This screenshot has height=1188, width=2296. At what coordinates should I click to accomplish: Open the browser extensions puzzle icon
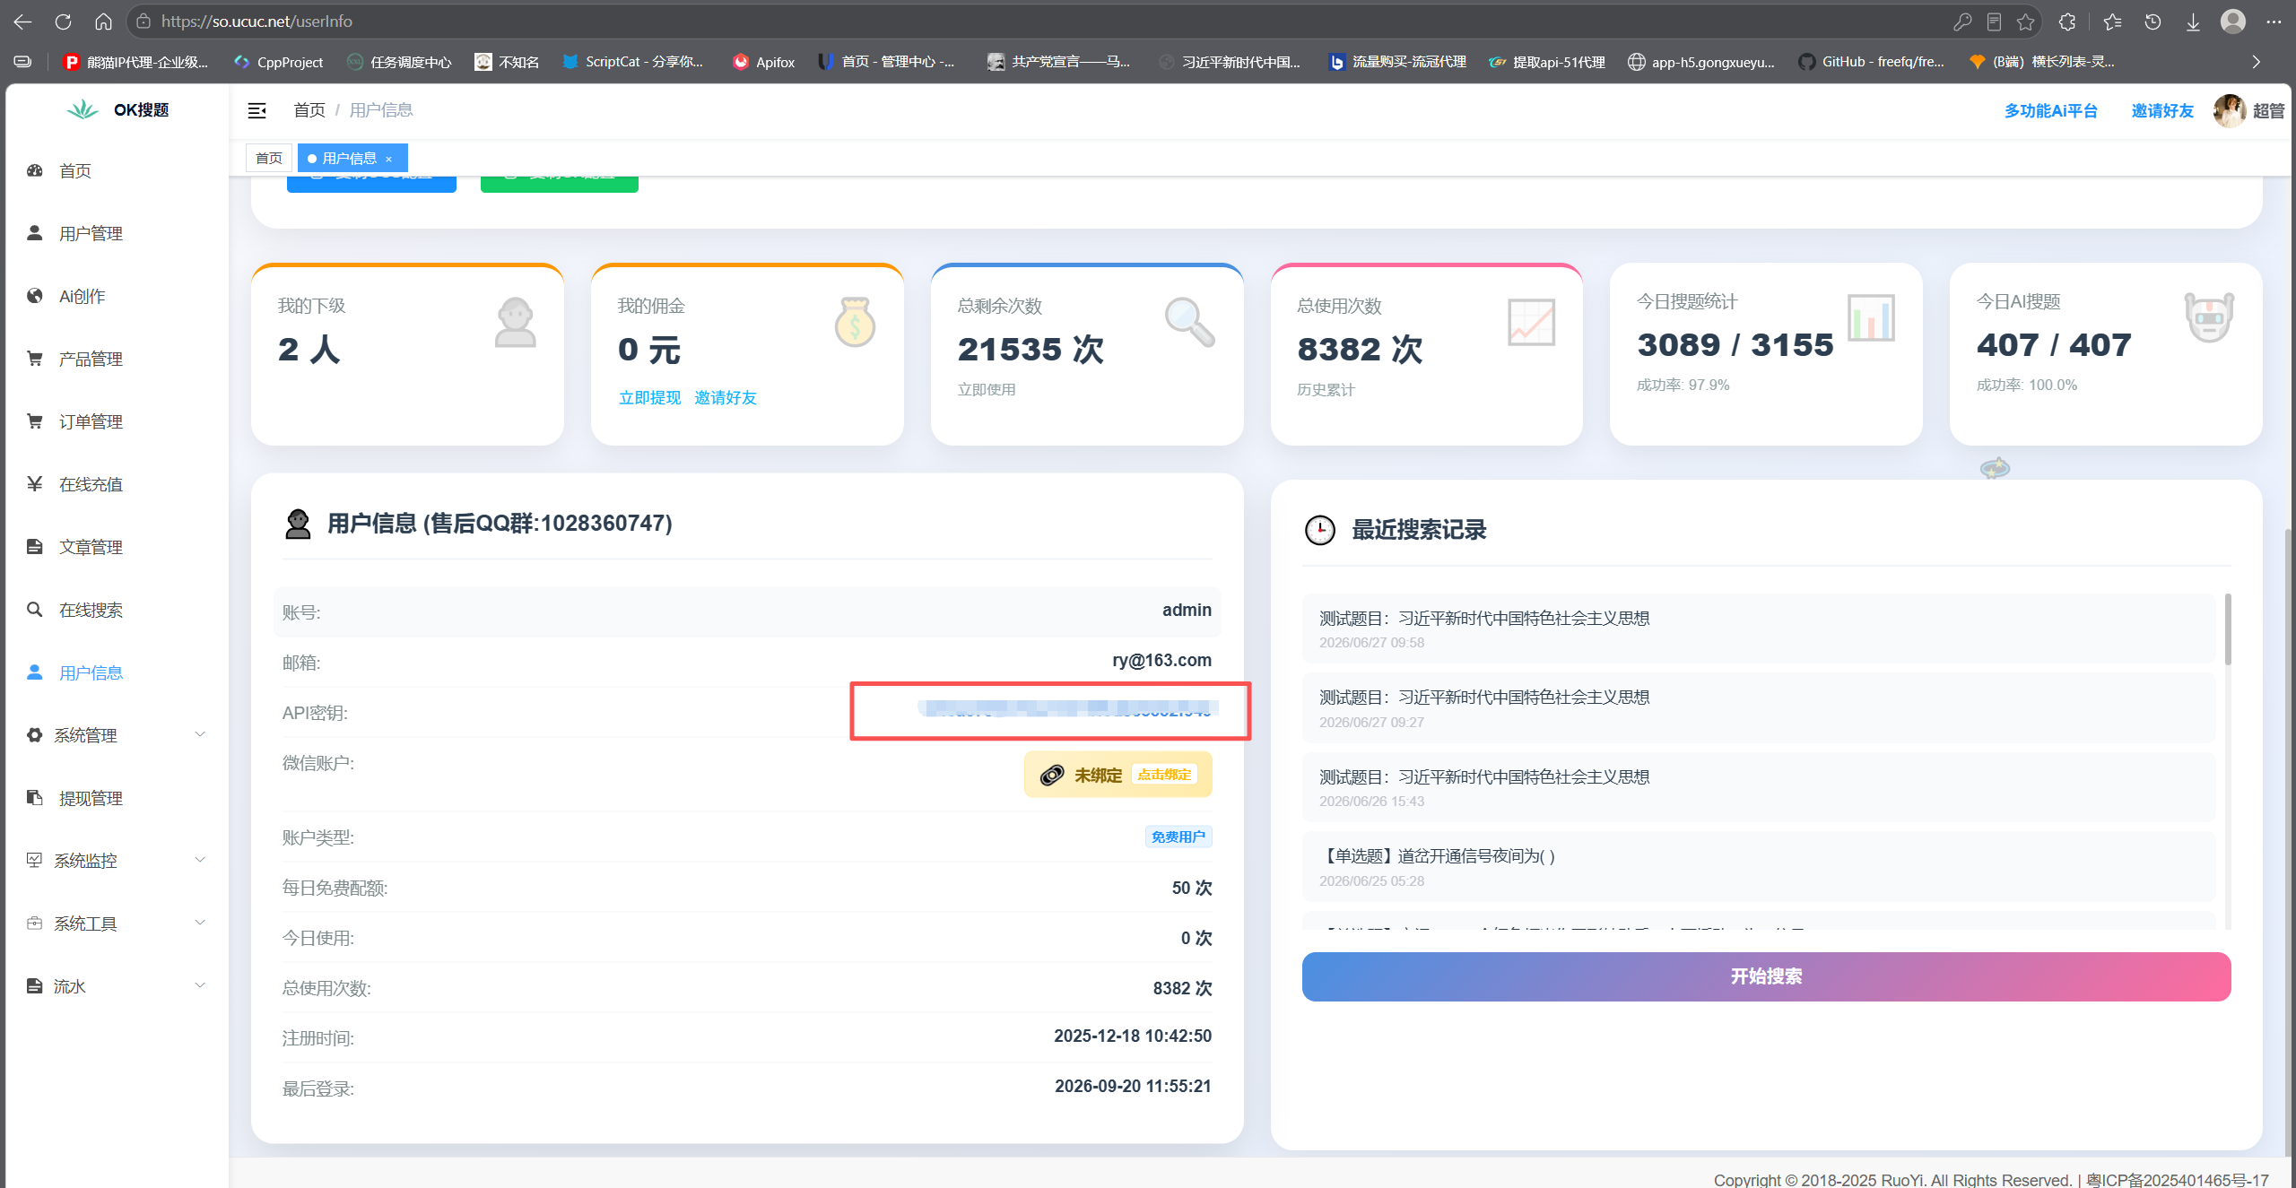(2067, 22)
